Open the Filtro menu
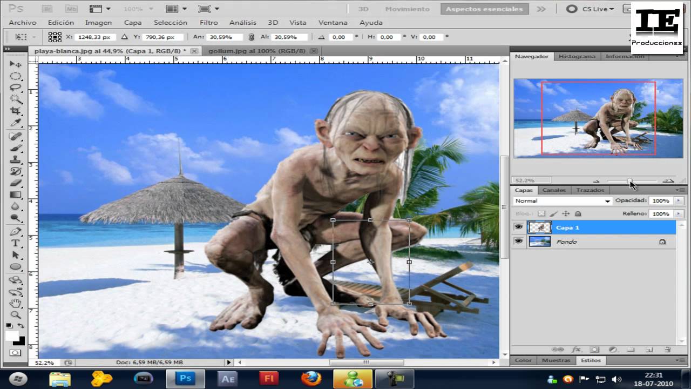Screen dimensions: 691x389 click(x=209, y=23)
